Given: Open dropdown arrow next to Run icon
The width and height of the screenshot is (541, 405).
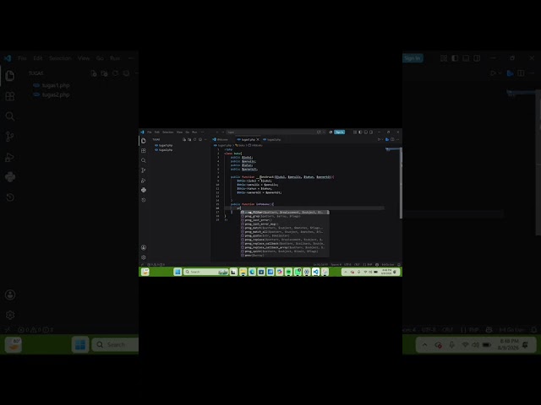Looking at the screenshot, I should click(x=382, y=139).
